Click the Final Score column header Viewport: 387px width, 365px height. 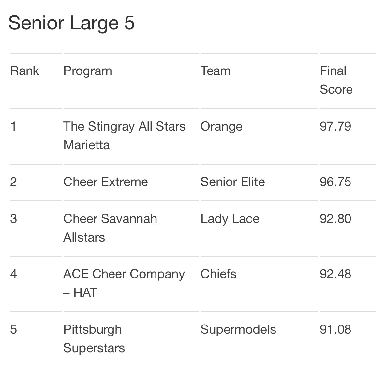336,80
